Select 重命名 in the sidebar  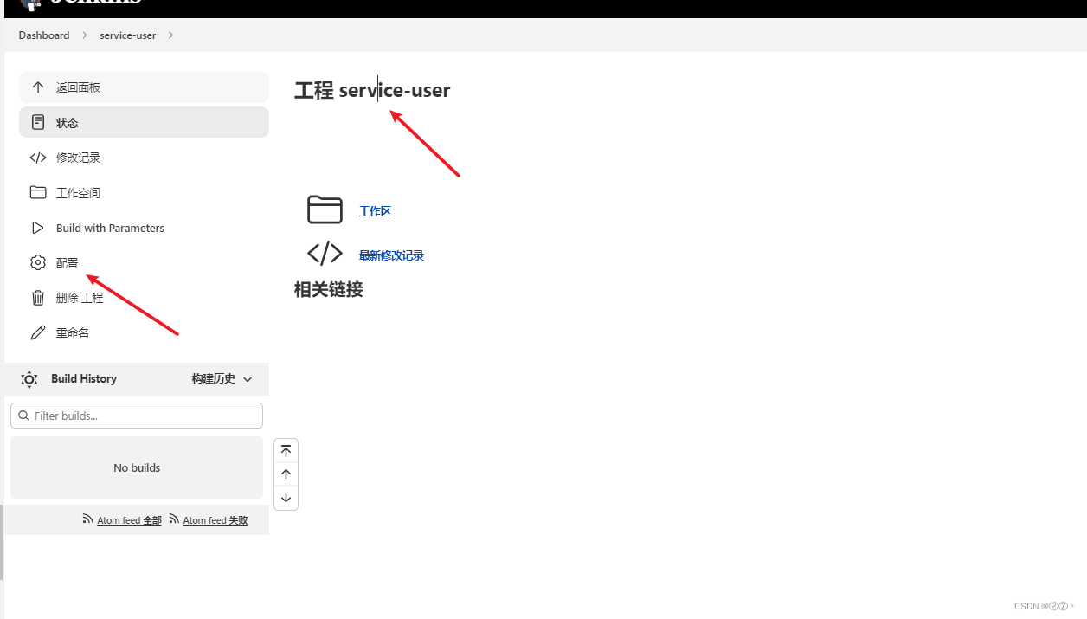144,332
